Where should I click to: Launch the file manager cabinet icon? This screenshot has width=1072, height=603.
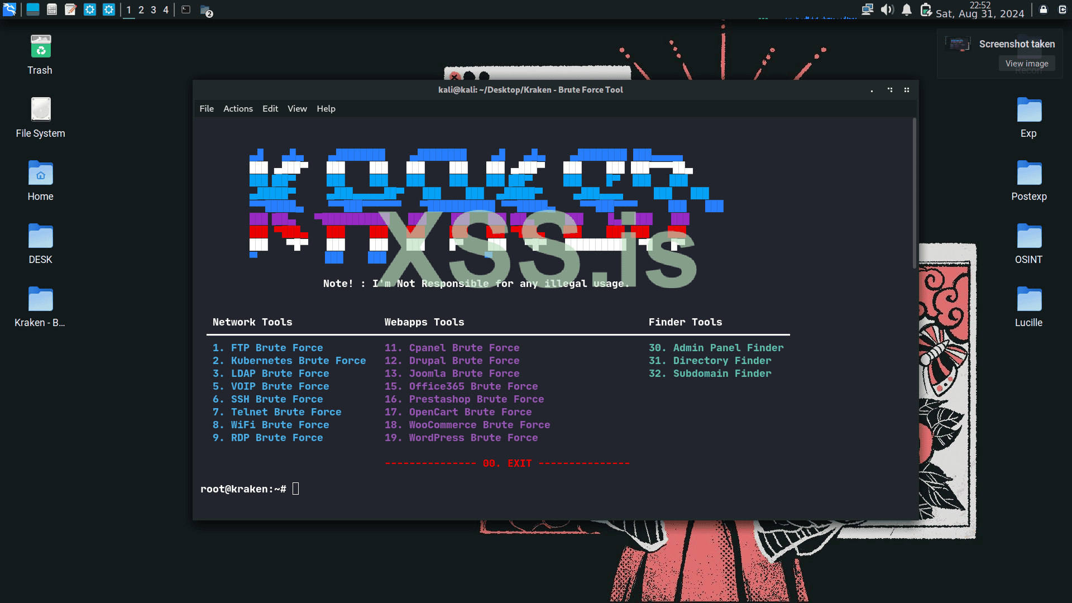pyautogui.click(x=52, y=9)
